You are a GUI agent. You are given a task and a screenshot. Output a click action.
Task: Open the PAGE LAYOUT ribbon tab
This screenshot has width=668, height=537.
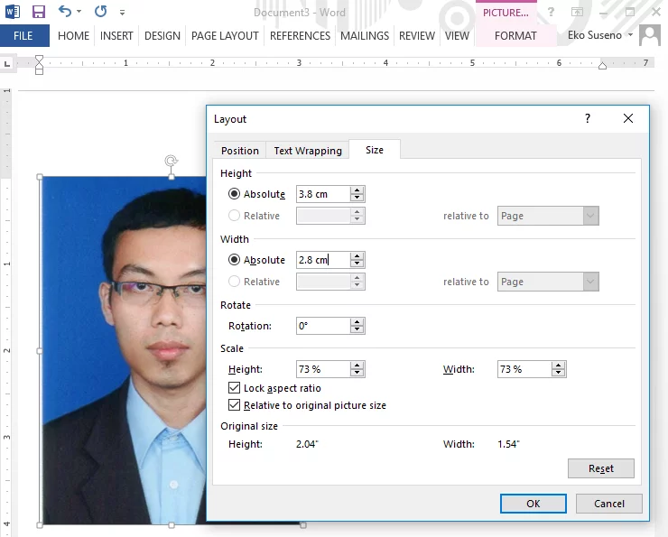225,36
